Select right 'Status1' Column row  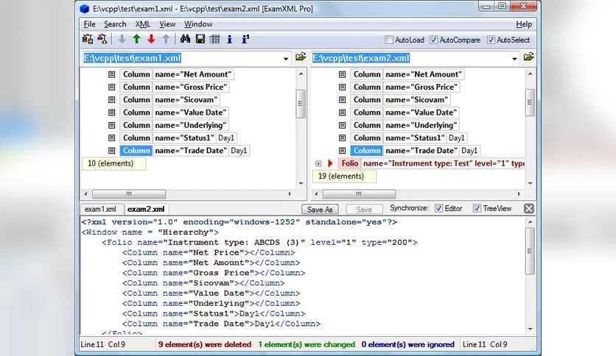click(x=409, y=138)
